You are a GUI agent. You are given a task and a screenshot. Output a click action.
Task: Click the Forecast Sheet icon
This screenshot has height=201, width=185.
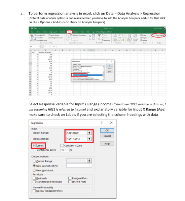[x=135, y=38]
